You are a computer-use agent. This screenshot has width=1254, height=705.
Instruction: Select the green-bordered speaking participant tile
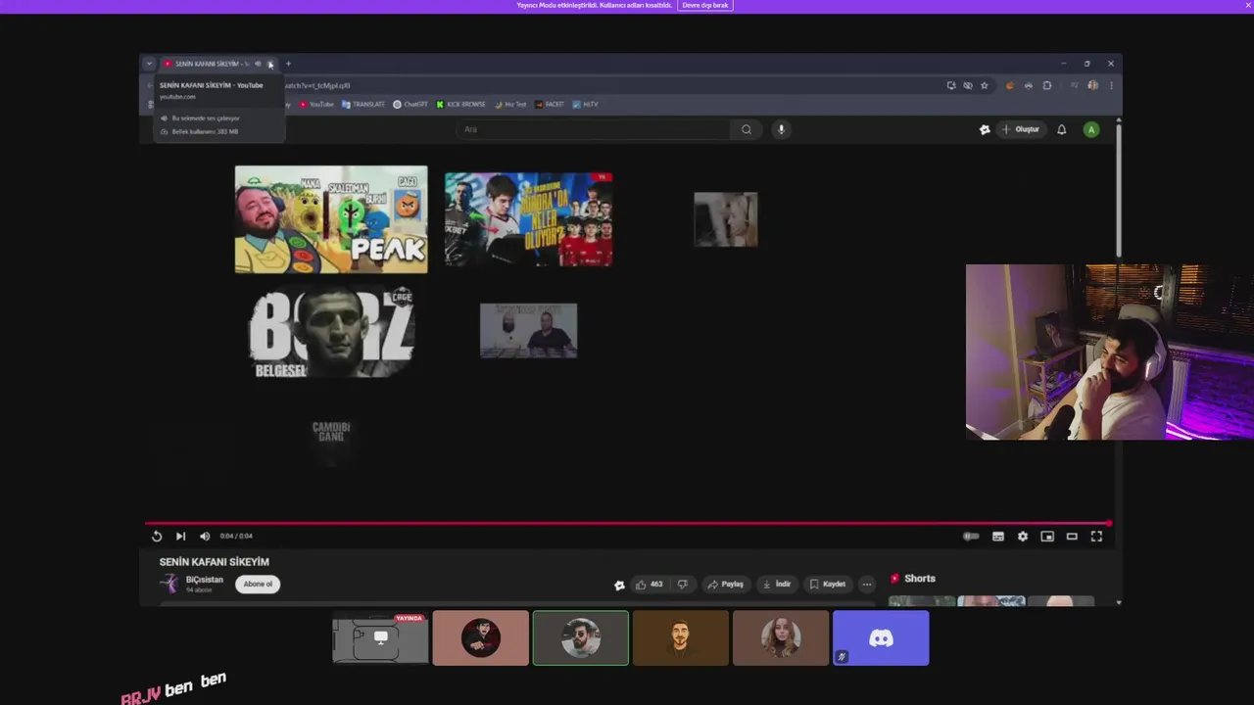(x=581, y=638)
